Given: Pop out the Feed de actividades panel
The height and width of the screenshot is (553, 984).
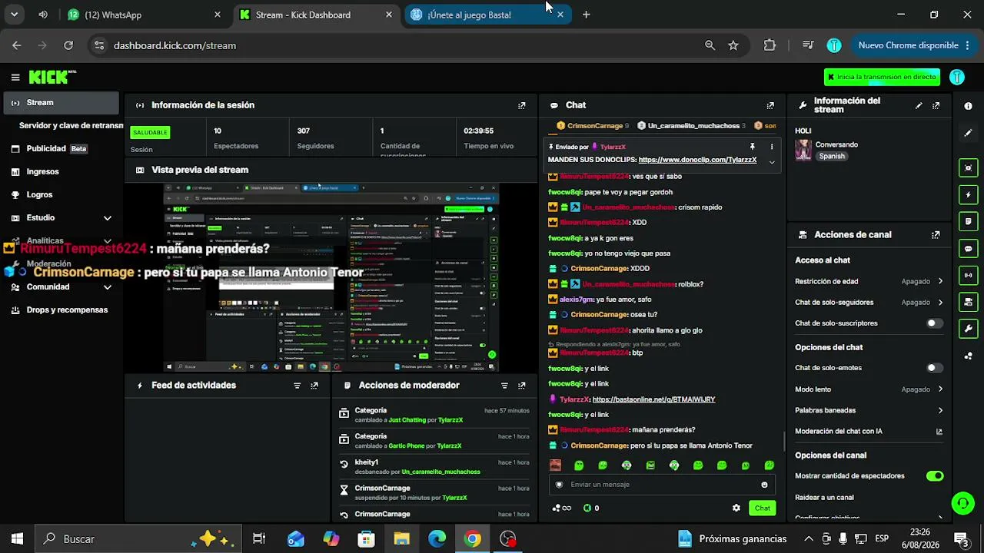Looking at the screenshot, I should 314,386.
